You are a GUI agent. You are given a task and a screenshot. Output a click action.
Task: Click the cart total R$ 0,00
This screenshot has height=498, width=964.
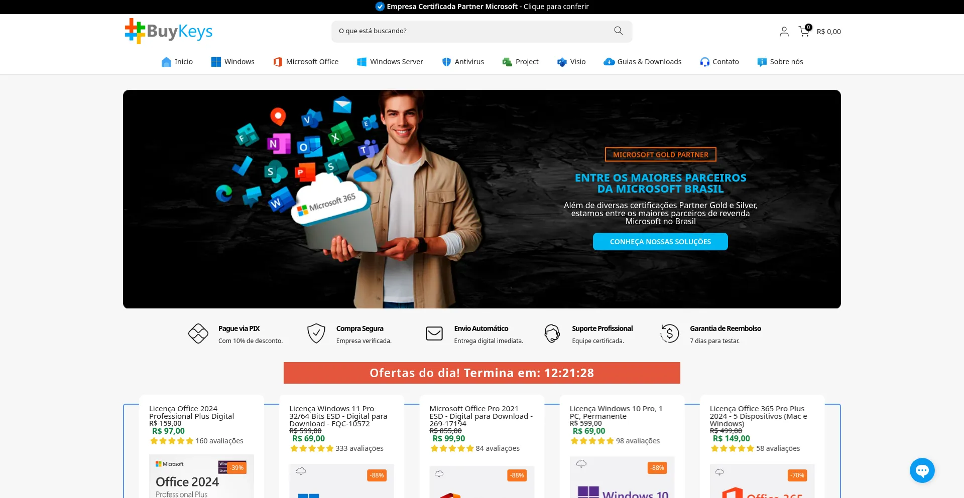pyautogui.click(x=828, y=32)
